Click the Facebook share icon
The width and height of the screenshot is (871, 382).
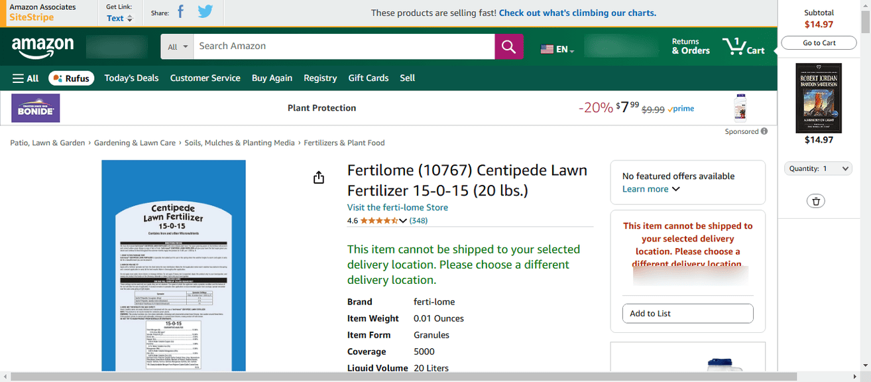tap(180, 12)
